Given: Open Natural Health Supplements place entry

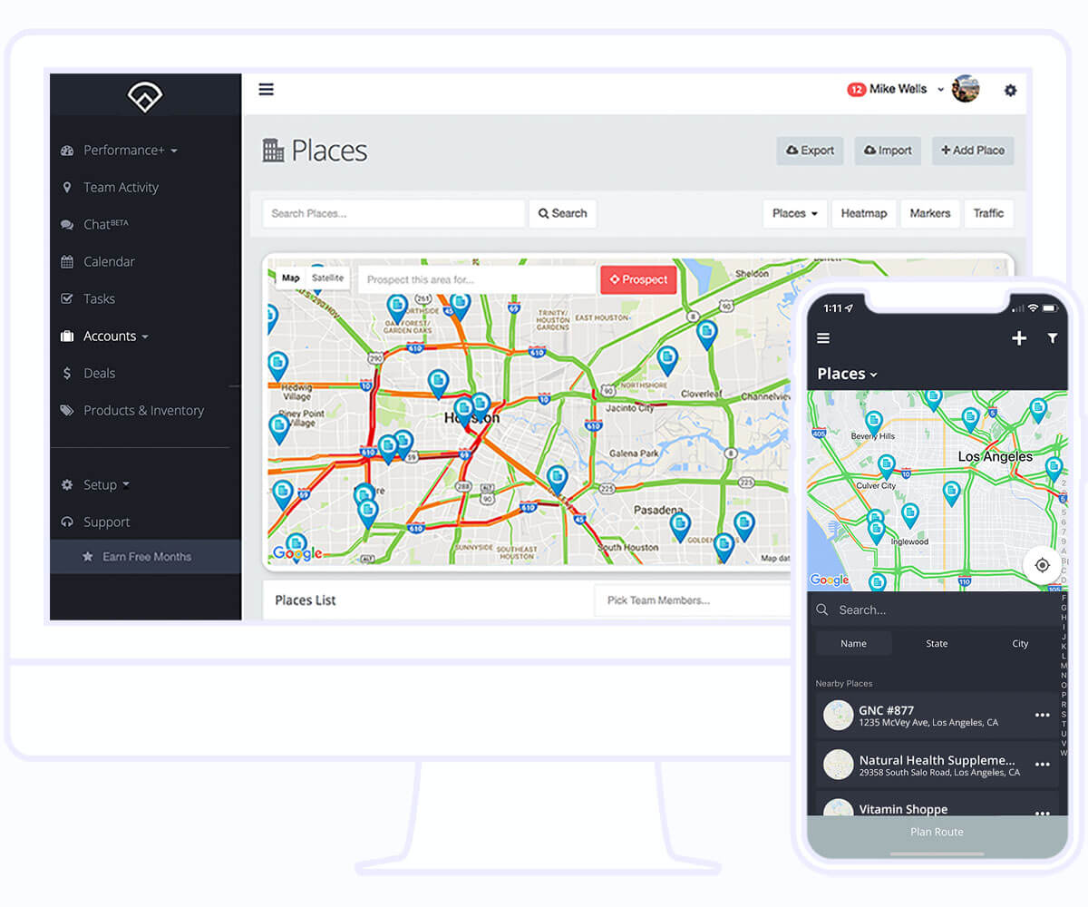Looking at the screenshot, I should (937, 765).
